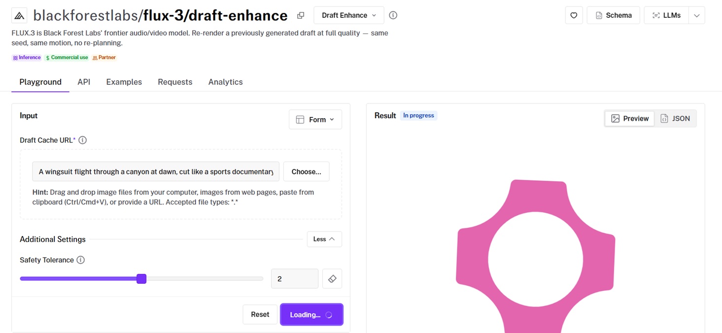The height and width of the screenshot is (333, 722).
Task: Click the Draft Cache URL info icon
Action: 83,140
